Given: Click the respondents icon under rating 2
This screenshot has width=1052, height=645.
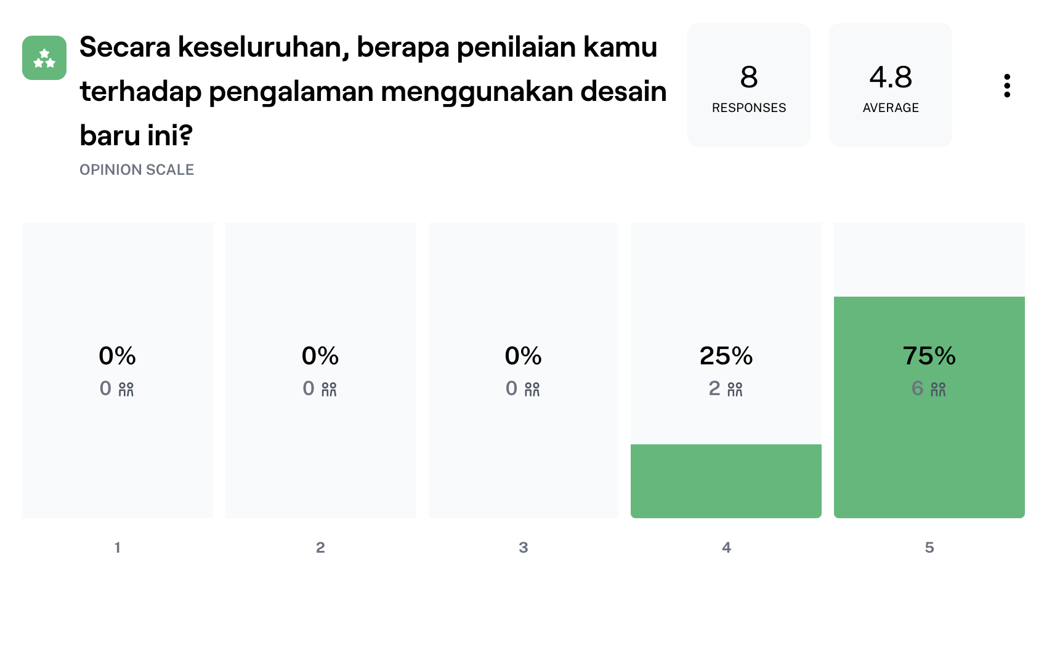Looking at the screenshot, I should (x=330, y=389).
